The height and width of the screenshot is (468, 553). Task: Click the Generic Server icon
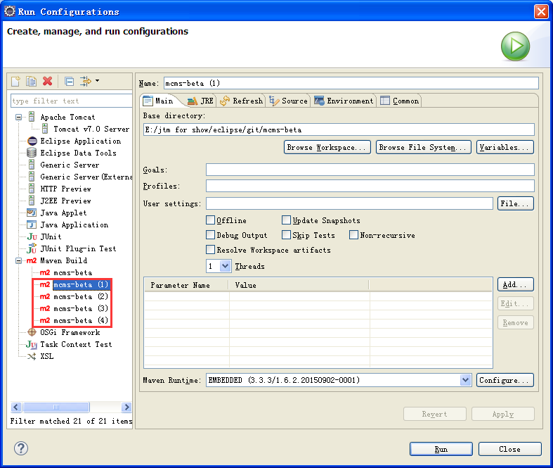32,165
